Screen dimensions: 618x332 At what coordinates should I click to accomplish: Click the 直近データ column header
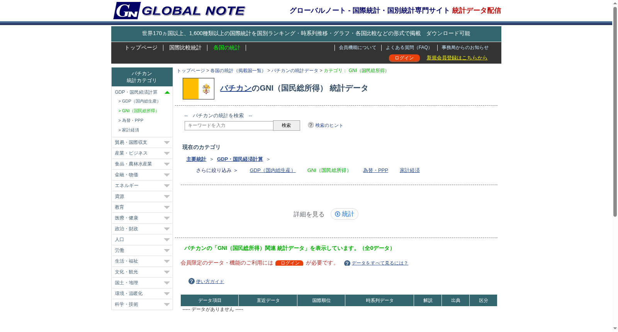(268, 300)
